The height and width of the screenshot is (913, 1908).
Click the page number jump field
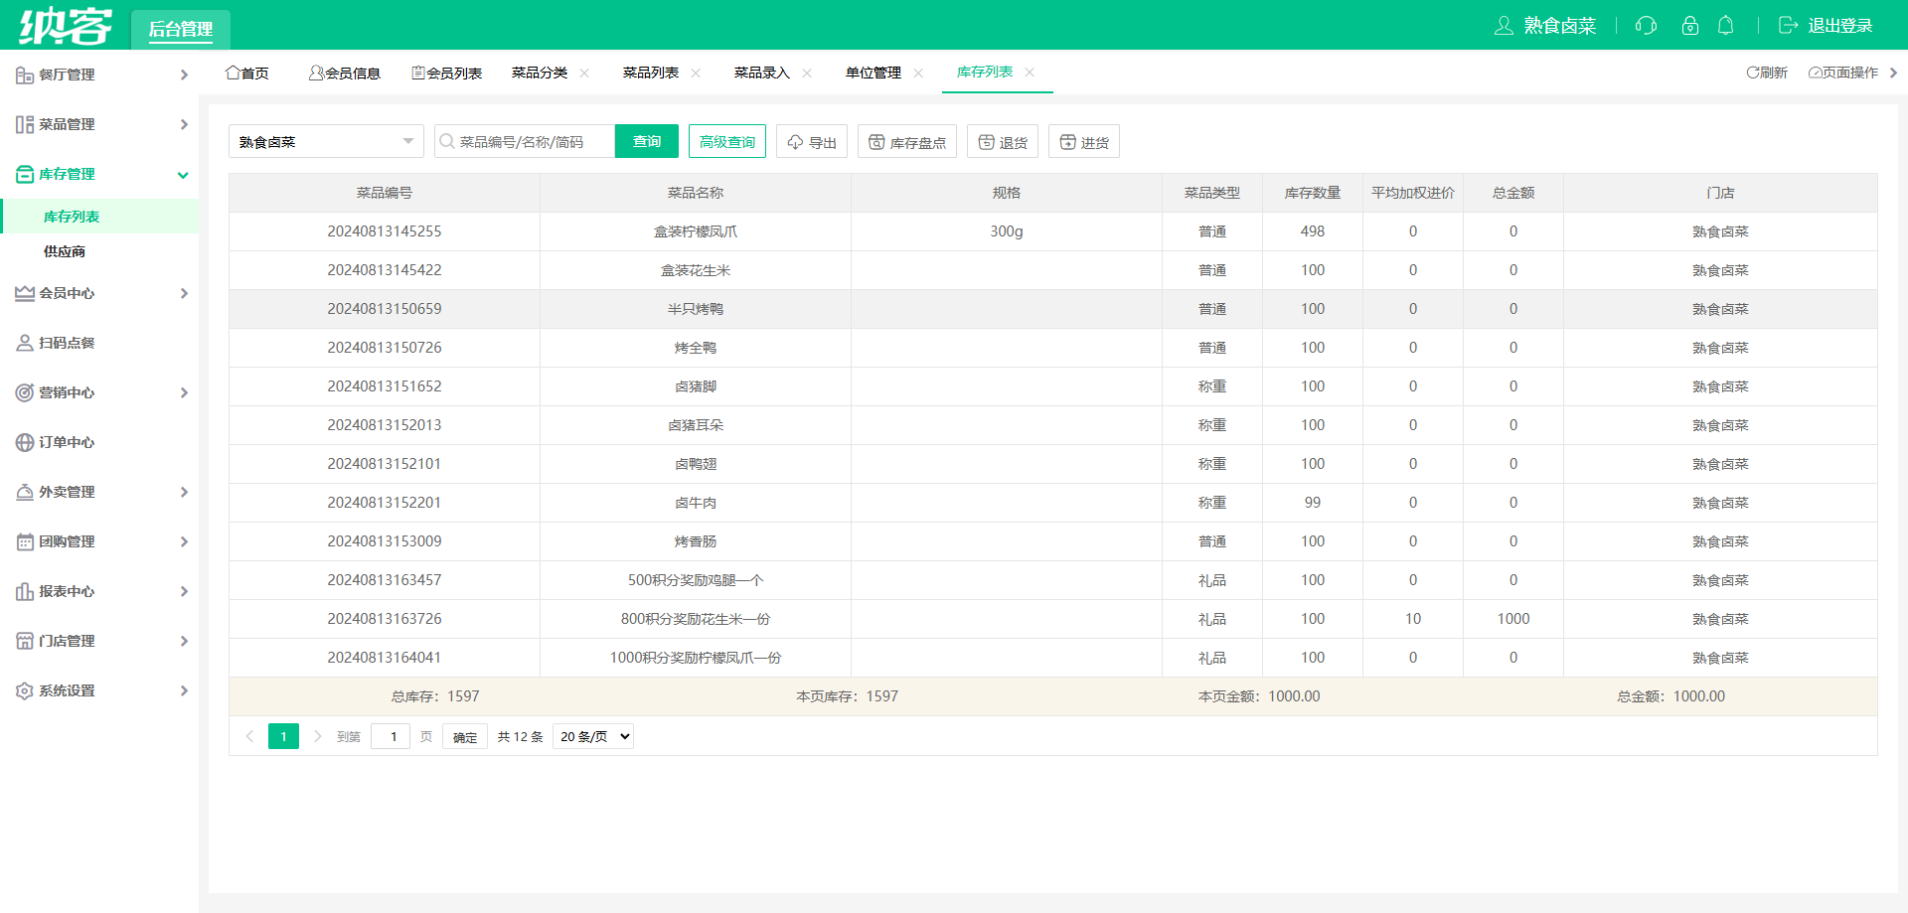coord(391,736)
